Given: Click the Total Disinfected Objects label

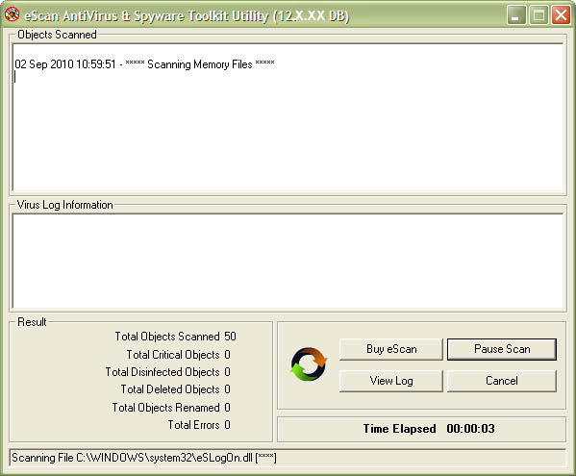Looking at the screenshot, I should coord(163,372).
